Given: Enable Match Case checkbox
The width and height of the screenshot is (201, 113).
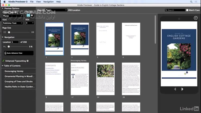Looking at the screenshot, I should click(187, 10).
